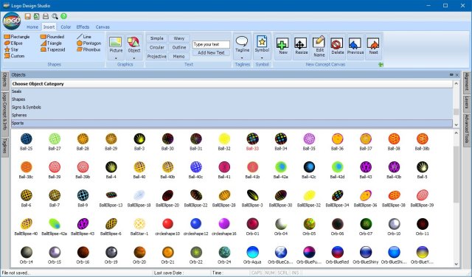The image size is (472, 277).
Task: Click the Type your text field
Action: tap(211, 44)
